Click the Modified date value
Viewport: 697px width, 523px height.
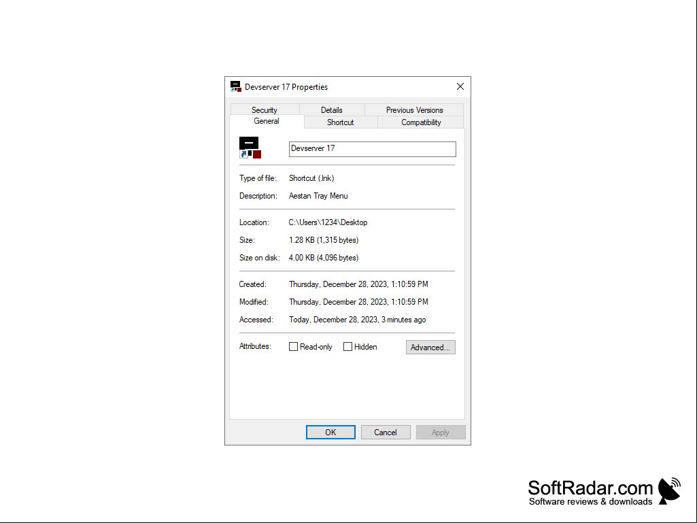[x=359, y=302]
